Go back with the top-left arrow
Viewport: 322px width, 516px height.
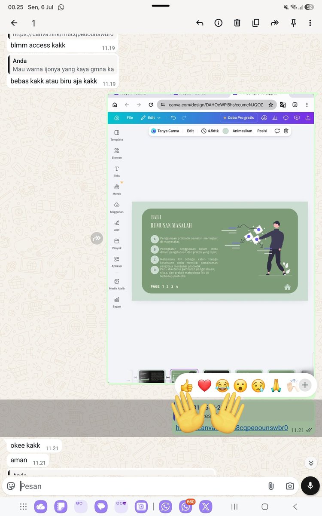point(14,23)
